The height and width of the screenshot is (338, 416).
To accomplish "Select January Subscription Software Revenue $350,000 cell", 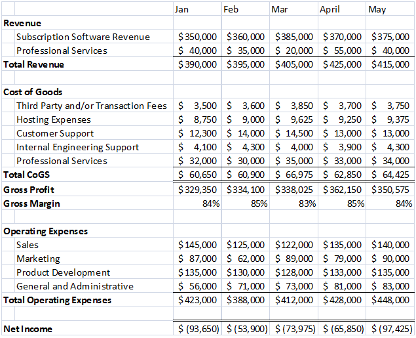I will tap(197, 36).
